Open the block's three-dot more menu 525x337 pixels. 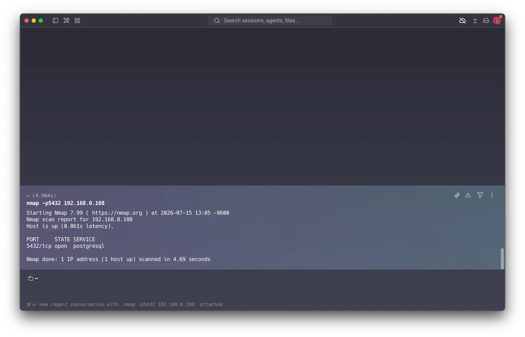[492, 195]
